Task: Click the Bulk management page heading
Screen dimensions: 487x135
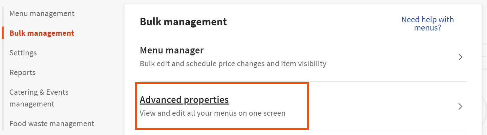Action: 183,22
